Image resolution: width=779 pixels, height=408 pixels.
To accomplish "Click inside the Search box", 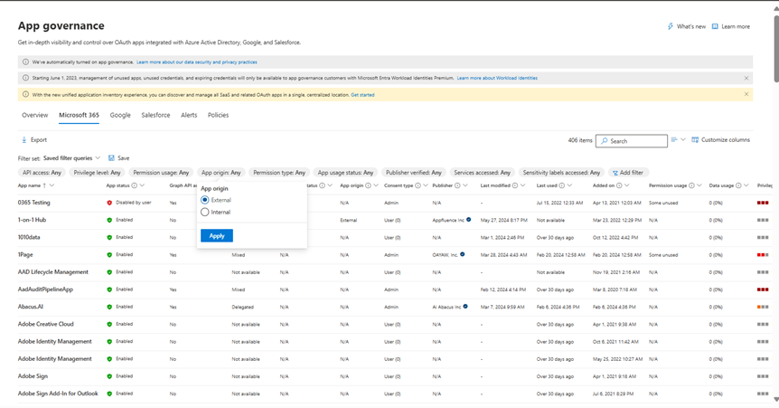I will click(x=632, y=141).
